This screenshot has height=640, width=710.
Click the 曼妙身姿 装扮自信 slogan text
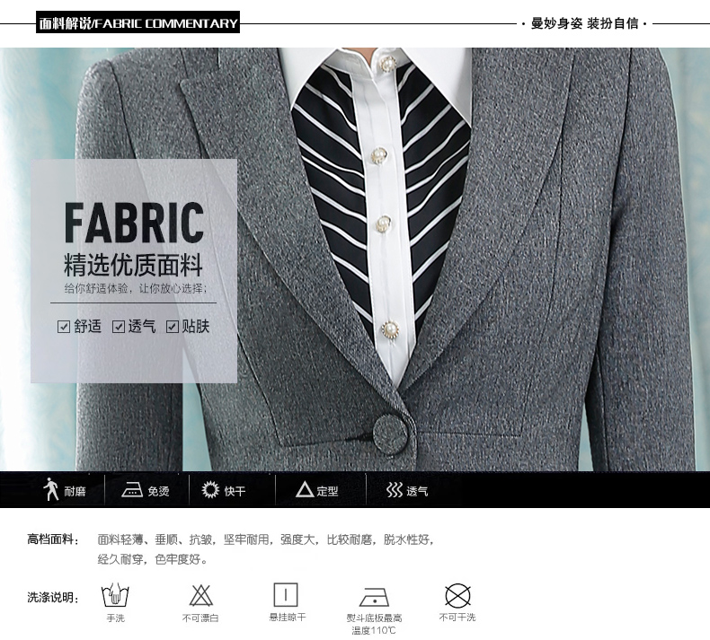pyautogui.click(x=584, y=23)
